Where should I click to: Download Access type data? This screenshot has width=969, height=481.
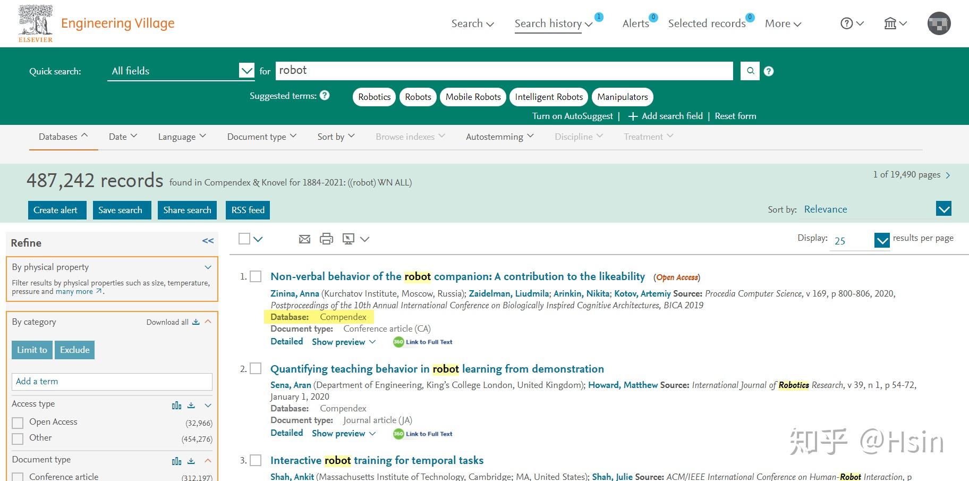(191, 406)
